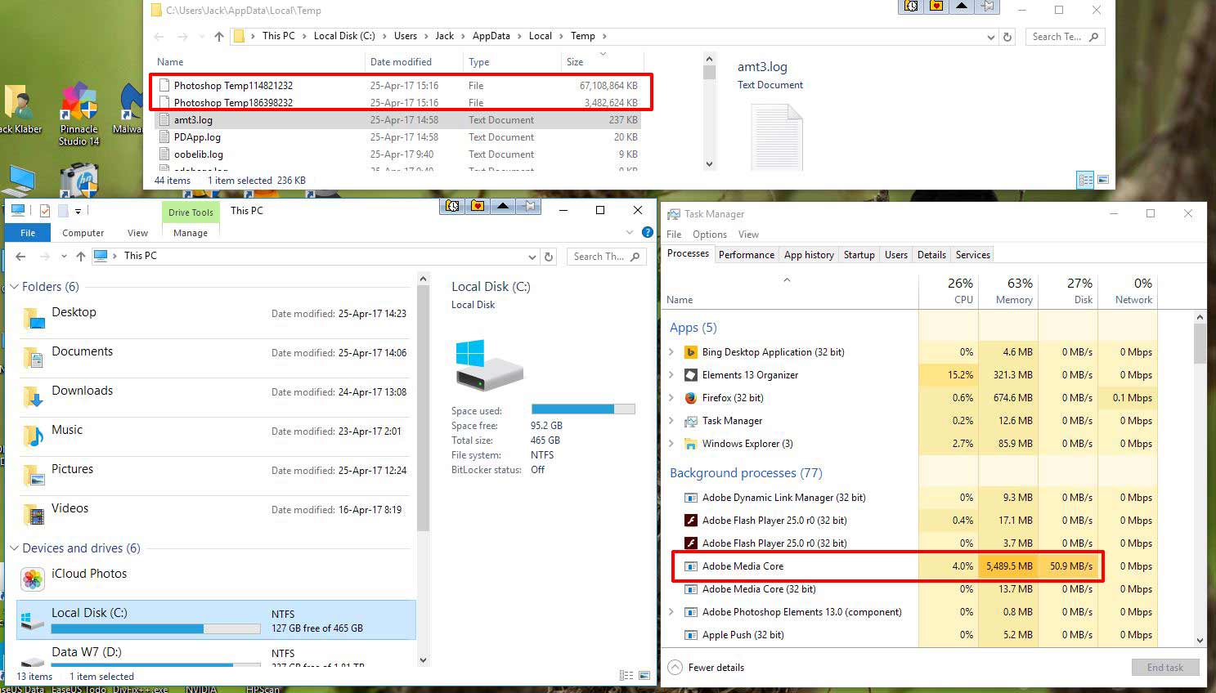This screenshot has height=693, width=1216.
Task: Click the favorite folders heart icon in Temp window title bar
Action: tap(936, 7)
